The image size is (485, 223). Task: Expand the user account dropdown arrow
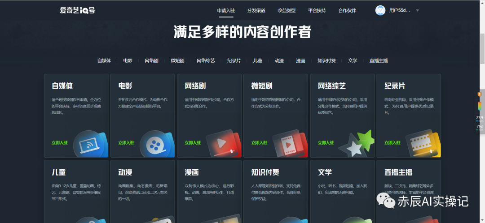417,10
